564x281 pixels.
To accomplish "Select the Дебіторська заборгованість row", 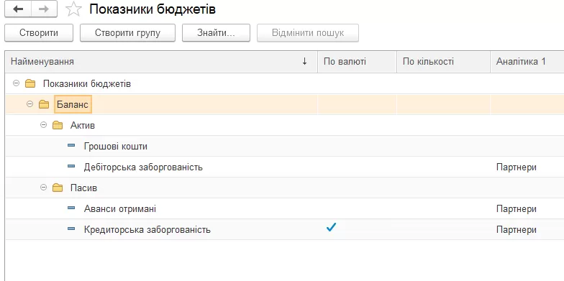I will (x=285, y=167).
